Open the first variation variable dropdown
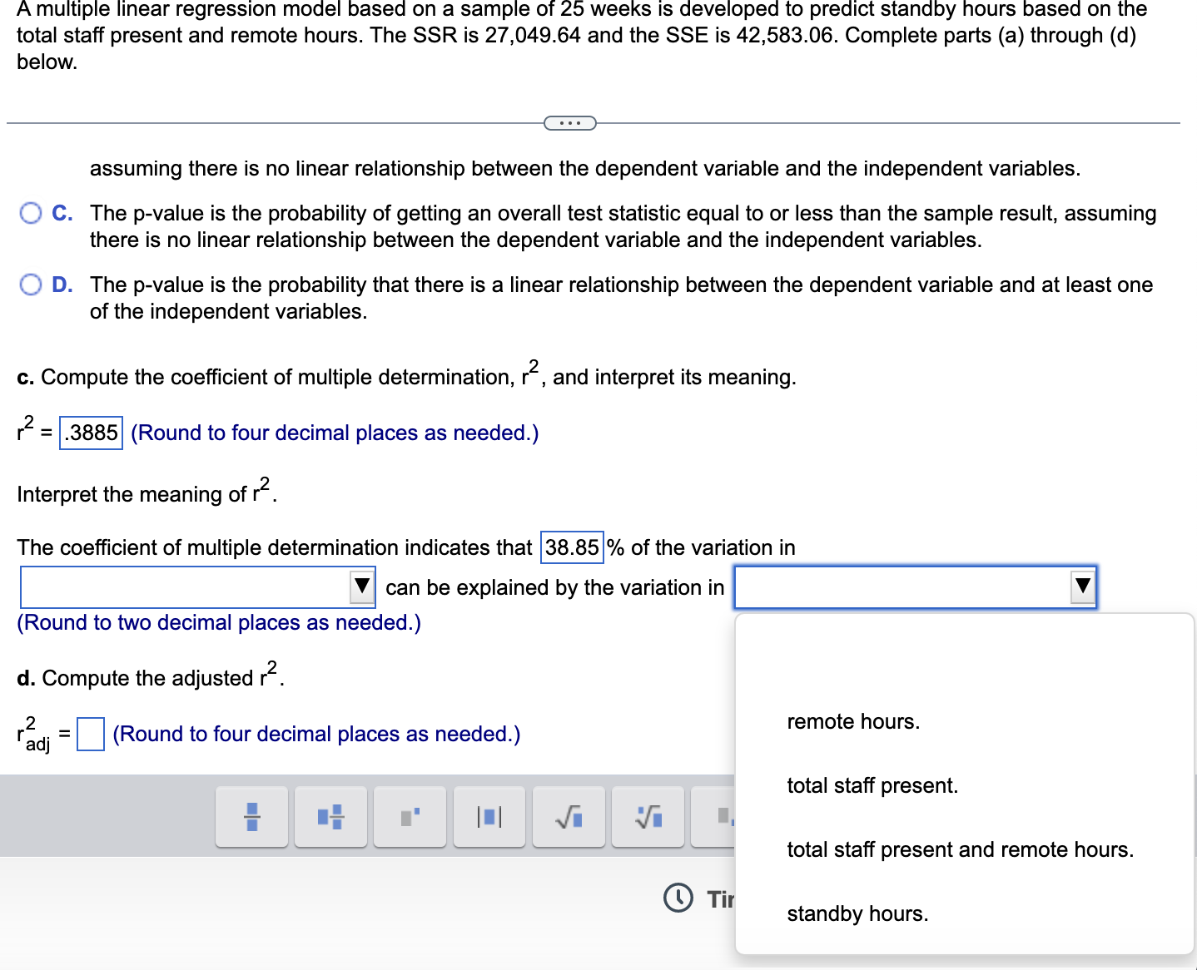This screenshot has height=970, width=1197. point(361,586)
